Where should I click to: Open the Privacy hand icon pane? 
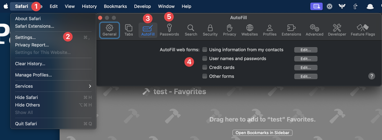[x=229, y=30]
